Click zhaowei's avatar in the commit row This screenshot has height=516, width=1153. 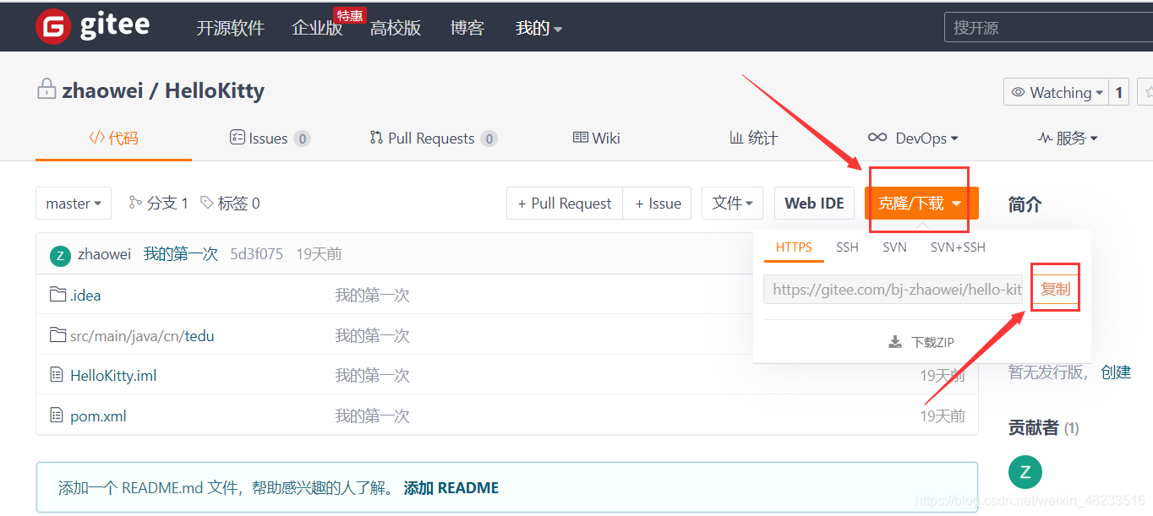pyautogui.click(x=60, y=254)
